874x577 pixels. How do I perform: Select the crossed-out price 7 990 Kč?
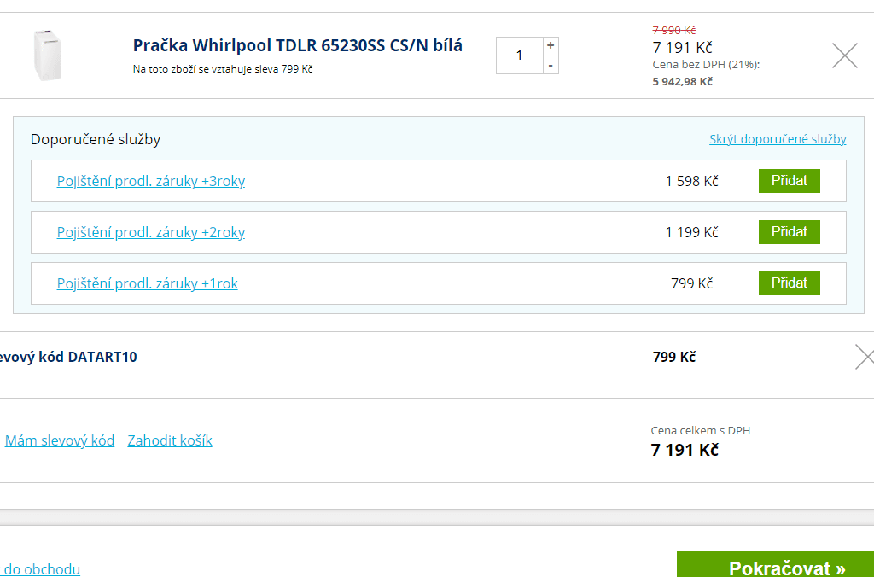click(x=674, y=30)
